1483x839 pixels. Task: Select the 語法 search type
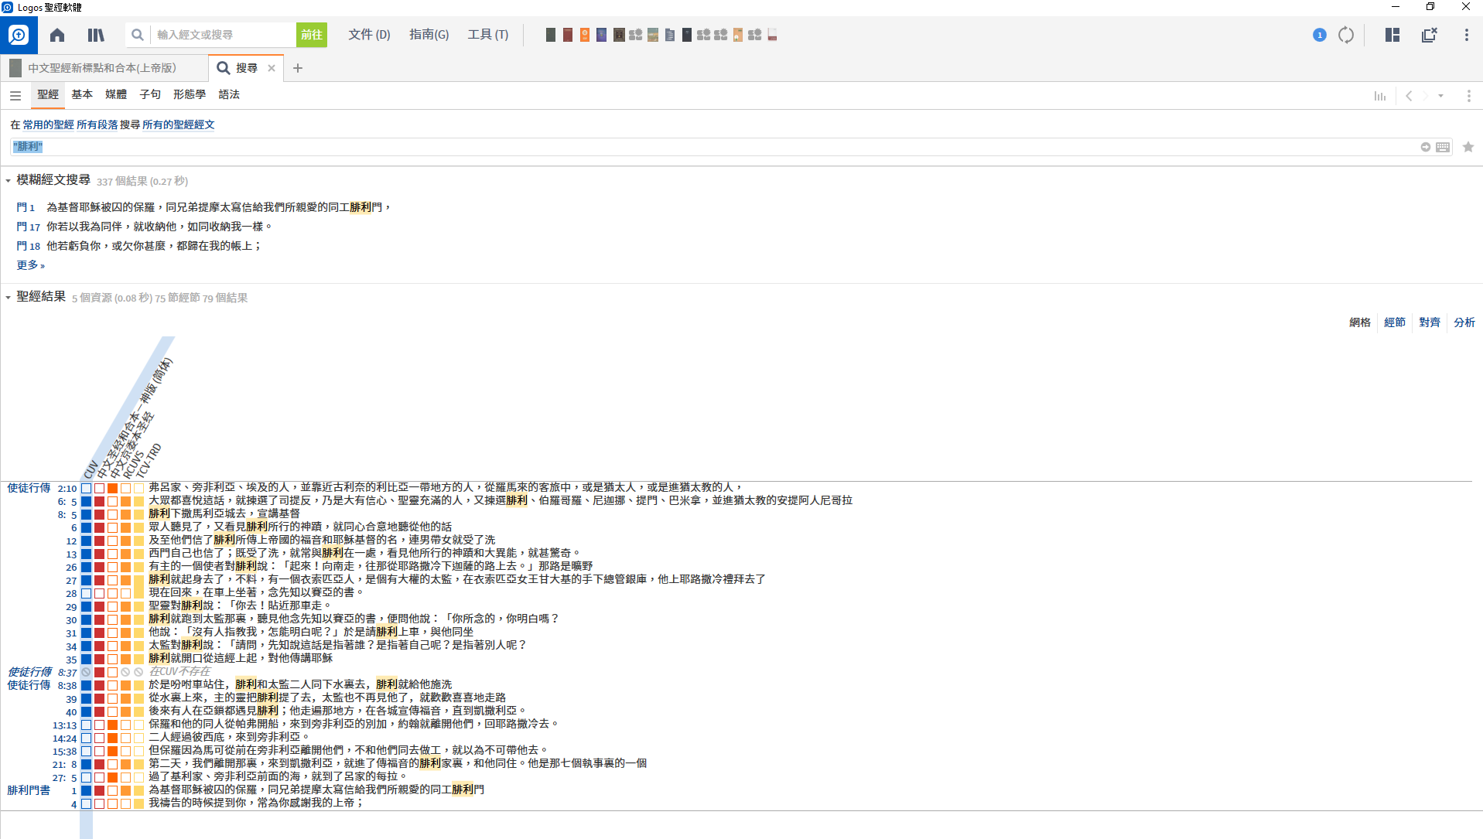[x=229, y=94]
